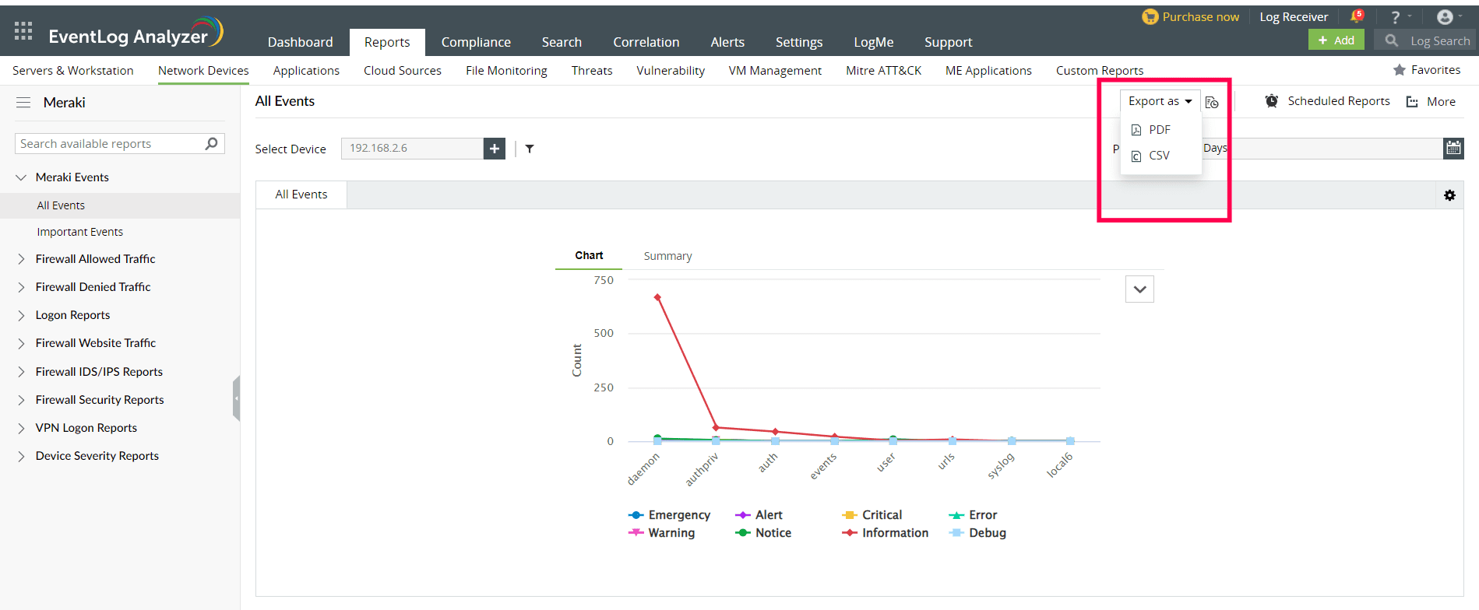This screenshot has width=1479, height=610.
Task: Open the chart type chevron dropdown
Action: (1139, 289)
